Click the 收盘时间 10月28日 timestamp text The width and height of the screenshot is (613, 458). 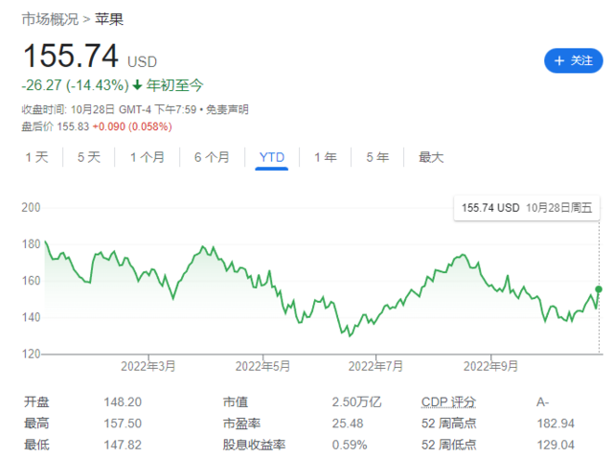[108, 109]
